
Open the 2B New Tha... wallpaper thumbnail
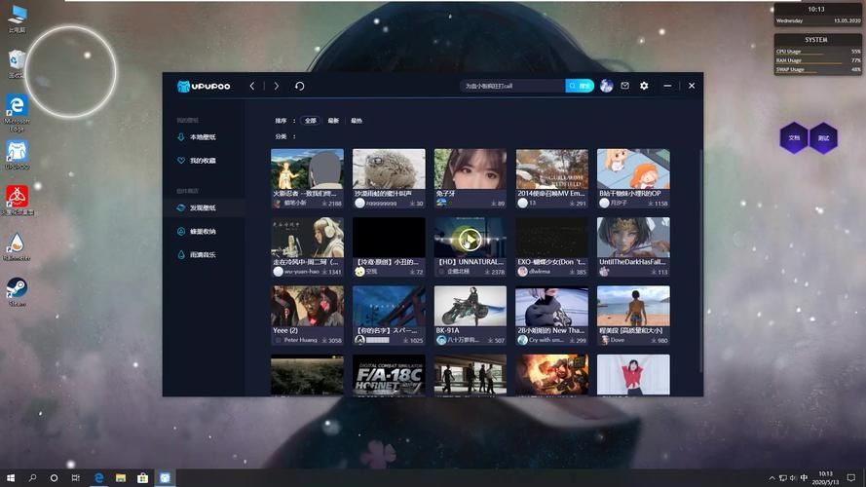(x=551, y=306)
